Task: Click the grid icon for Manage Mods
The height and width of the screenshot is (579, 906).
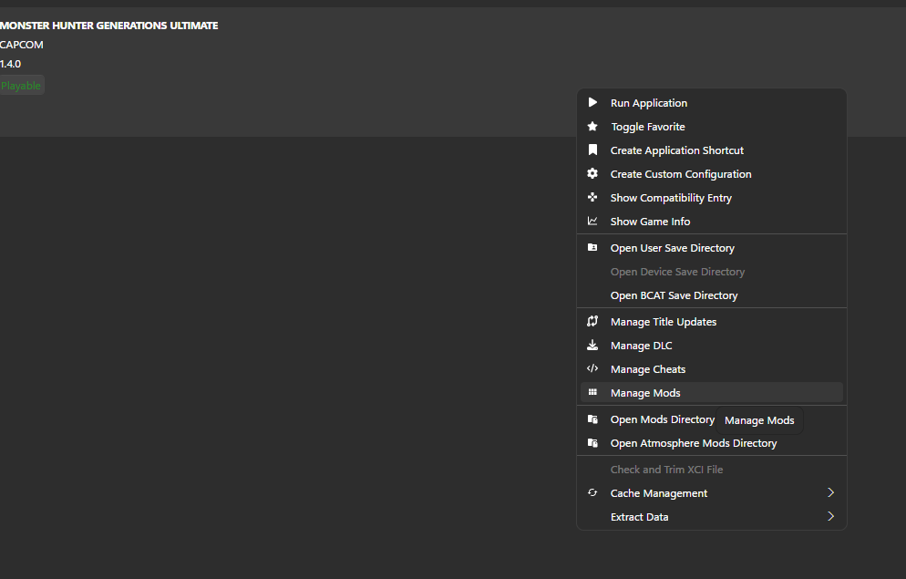Action: [x=592, y=392]
